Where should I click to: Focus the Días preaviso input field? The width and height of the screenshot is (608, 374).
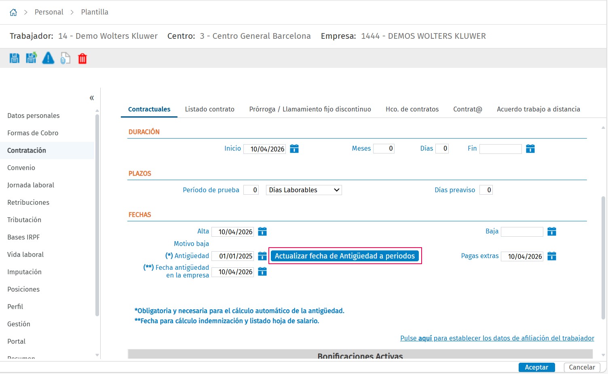pyautogui.click(x=486, y=190)
